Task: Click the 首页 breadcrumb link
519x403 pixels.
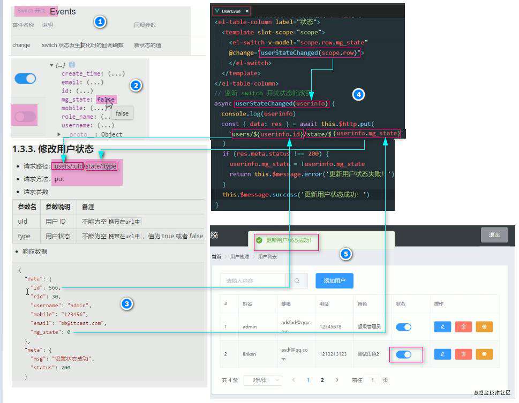Action: pos(216,257)
